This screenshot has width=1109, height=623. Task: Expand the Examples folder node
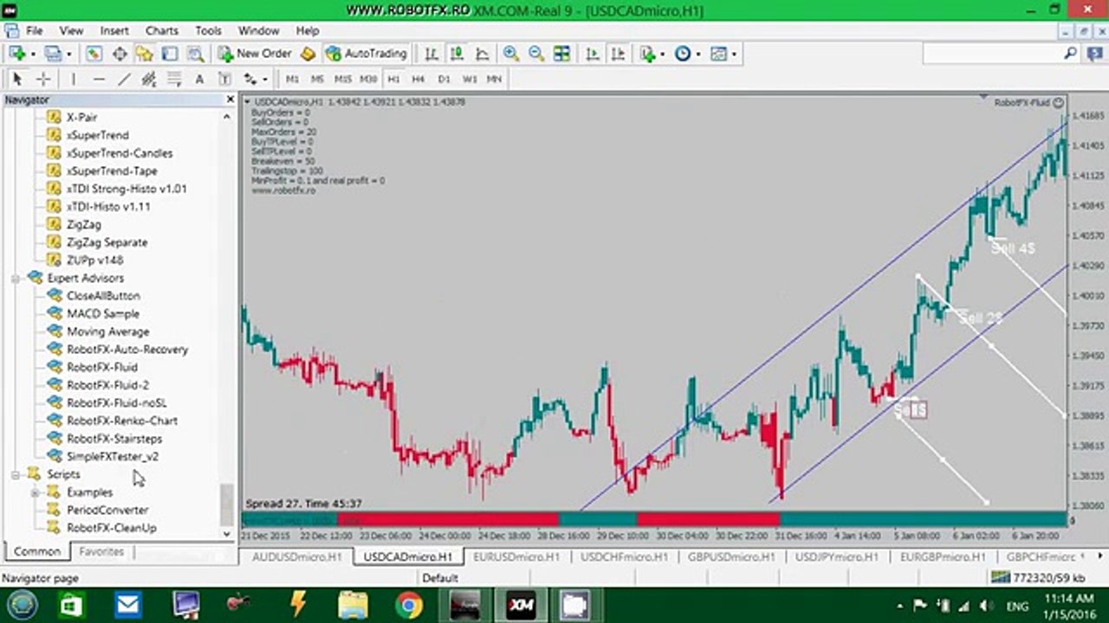tap(35, 492)
